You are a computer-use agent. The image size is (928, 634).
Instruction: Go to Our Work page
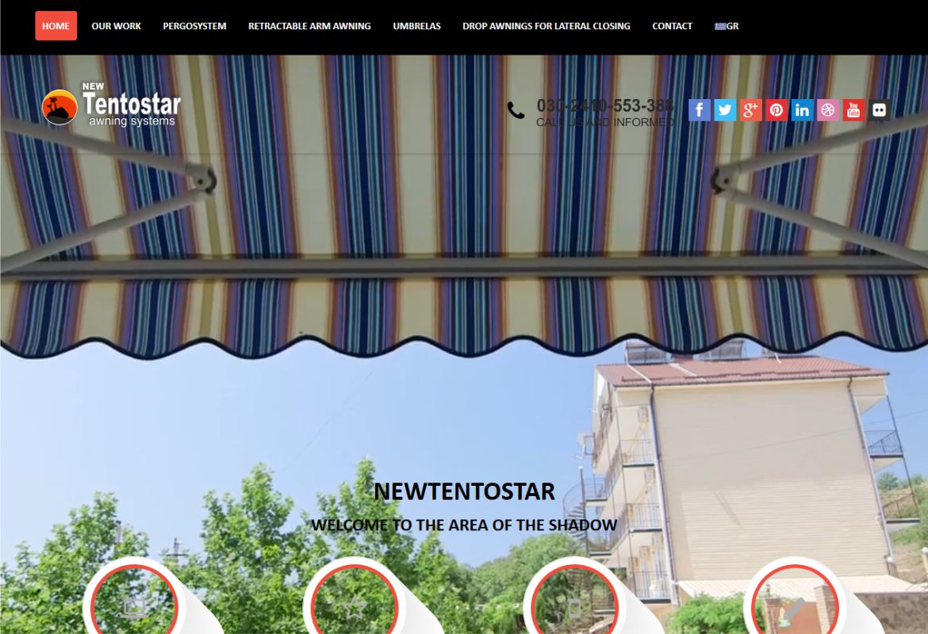click(116, 26)
